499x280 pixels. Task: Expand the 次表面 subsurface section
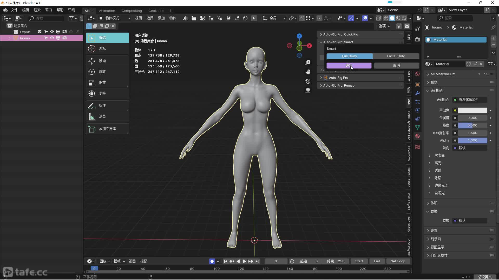(439, 156)
